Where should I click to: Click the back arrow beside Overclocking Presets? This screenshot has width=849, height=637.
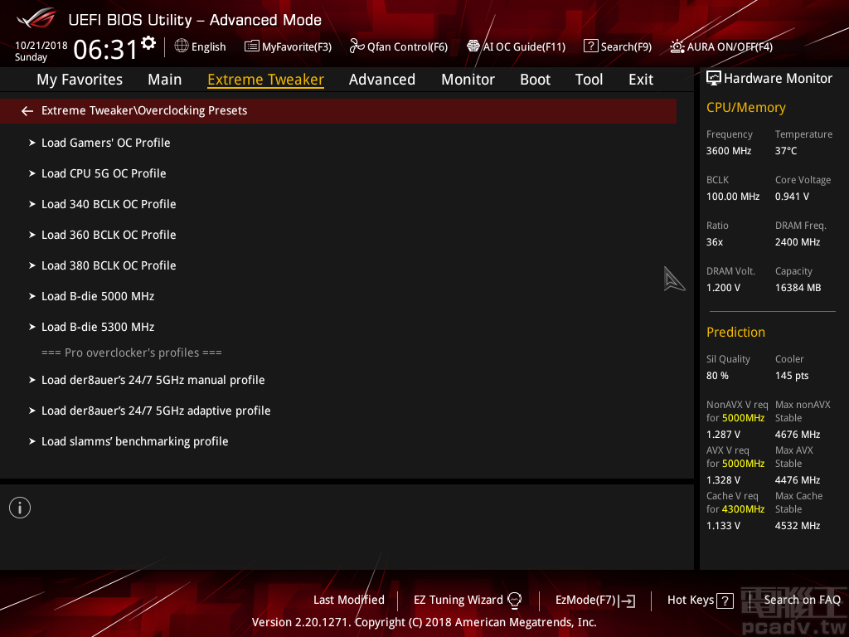[x=27, y=111]
